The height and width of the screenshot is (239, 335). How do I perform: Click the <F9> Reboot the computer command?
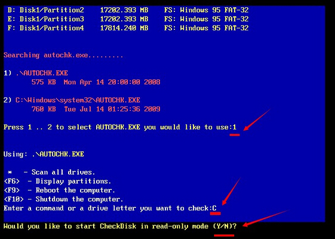pos(59,190)
